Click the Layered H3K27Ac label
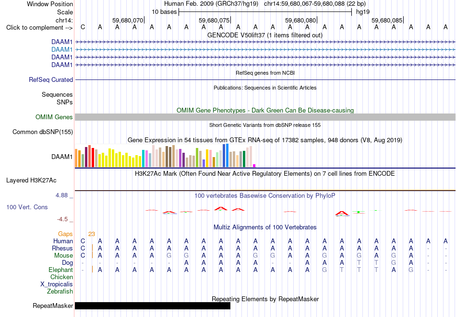Screen dimensions: 456x317 pos(31,181)
